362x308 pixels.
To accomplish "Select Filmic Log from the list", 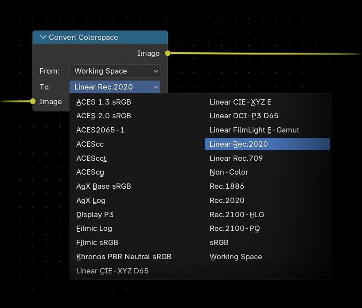I will (94, 229).
